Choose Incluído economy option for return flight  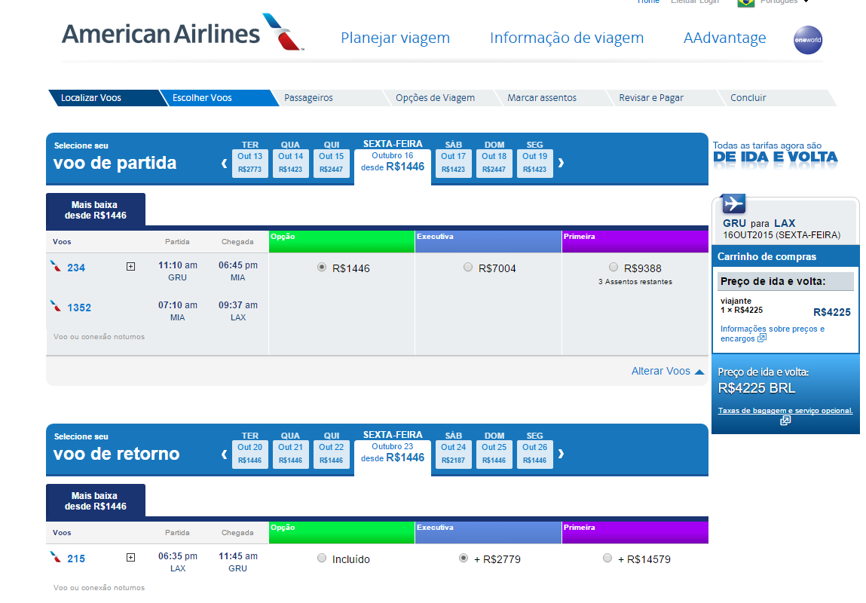[322, 559]
